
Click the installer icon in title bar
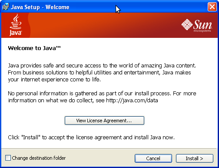[6, 7]
